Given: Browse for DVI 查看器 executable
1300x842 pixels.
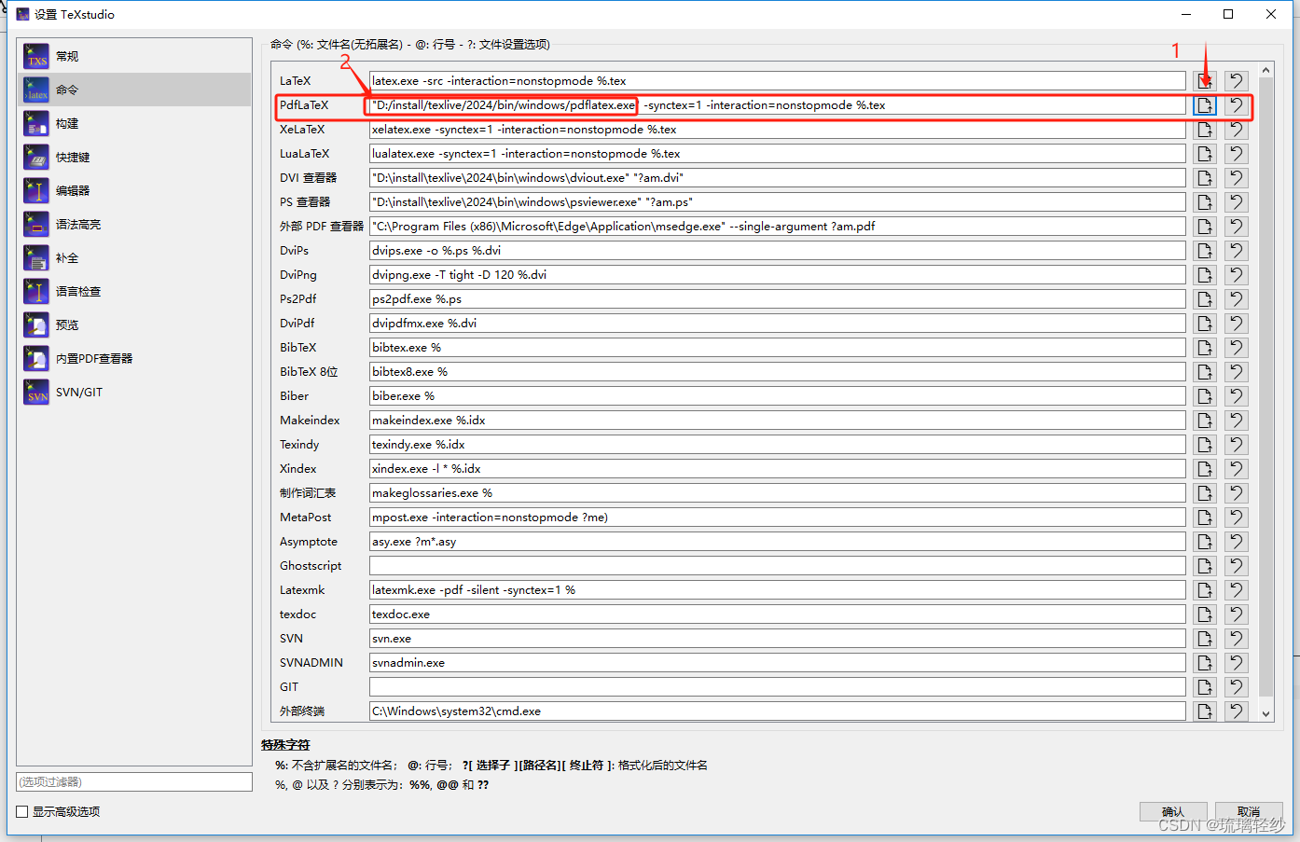Looking at the screenshot, I should click(x=1205, y=178).
